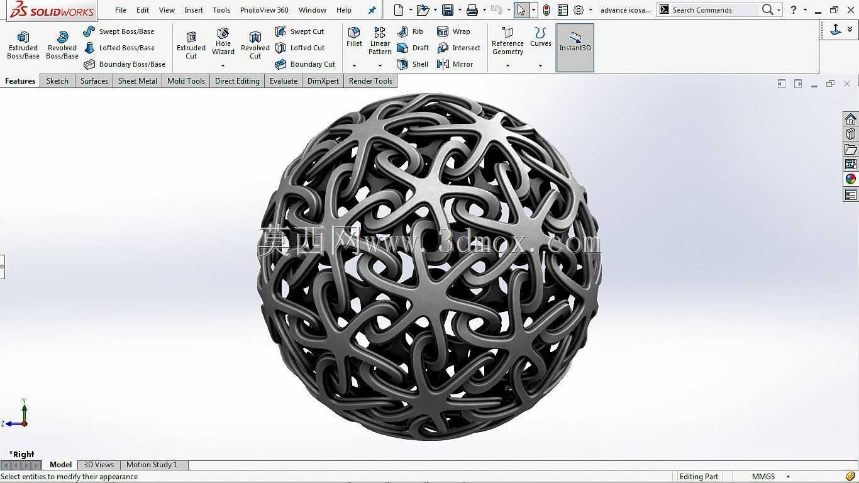
Task: Select the Extruded Boss/Base tool
Action: [23, 45]
